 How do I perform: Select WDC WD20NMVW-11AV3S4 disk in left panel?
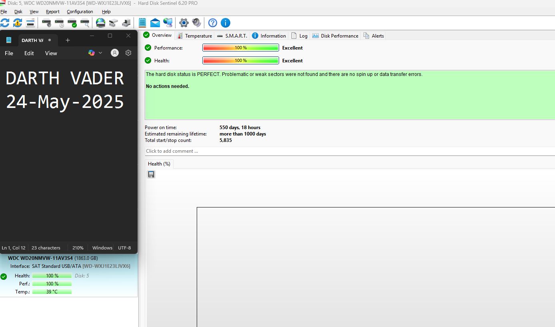click(x=69, y=275)
